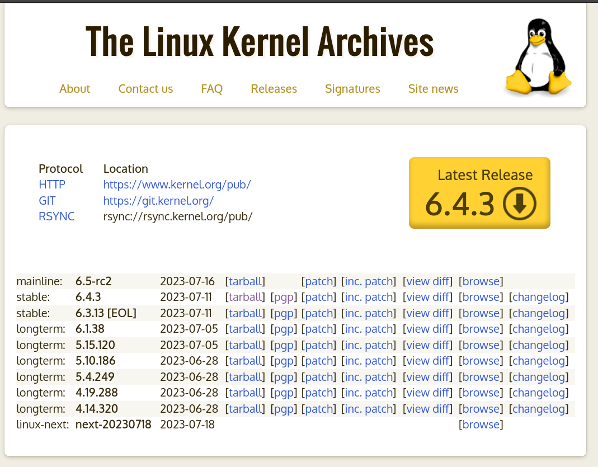Download stable 6.4.3 tarball

click(x=245, y=297)
